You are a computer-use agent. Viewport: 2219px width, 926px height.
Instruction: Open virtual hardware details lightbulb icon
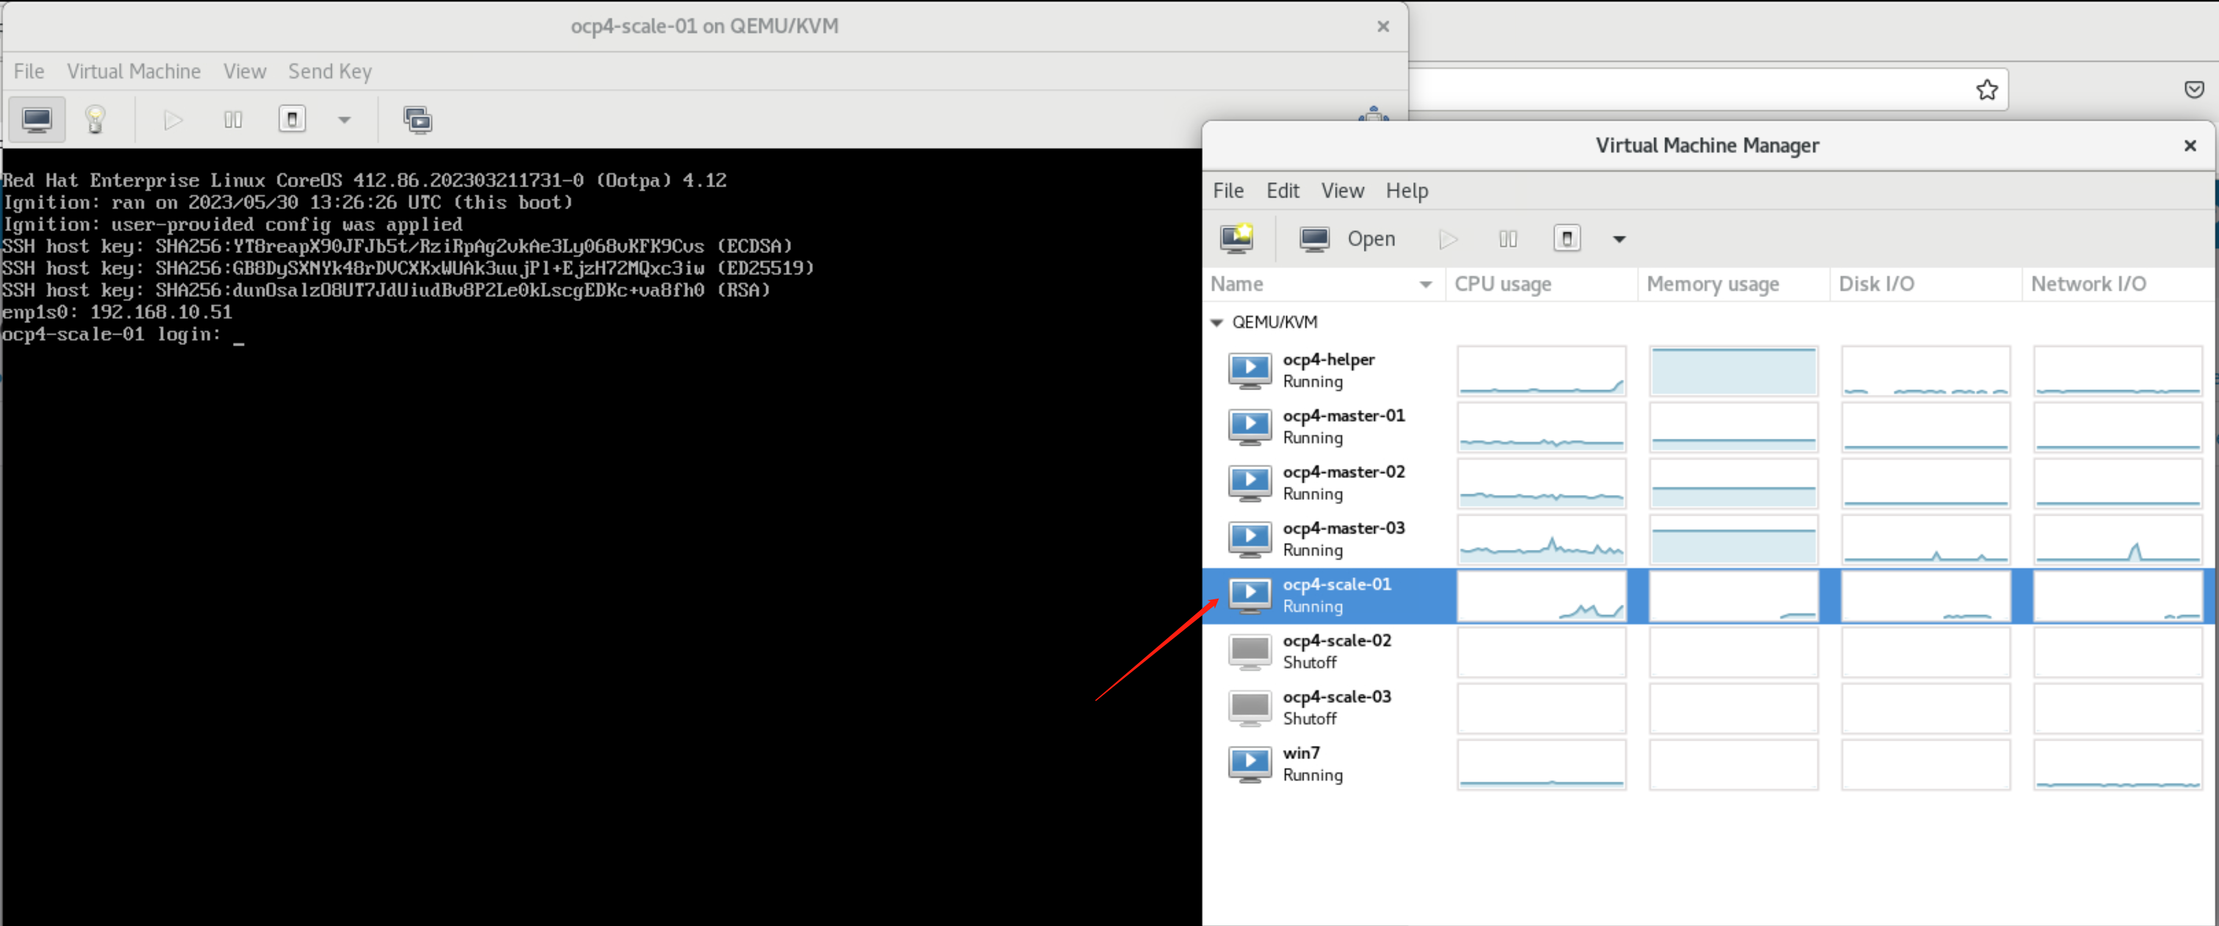pyautogui.click(x=96, y=119)
